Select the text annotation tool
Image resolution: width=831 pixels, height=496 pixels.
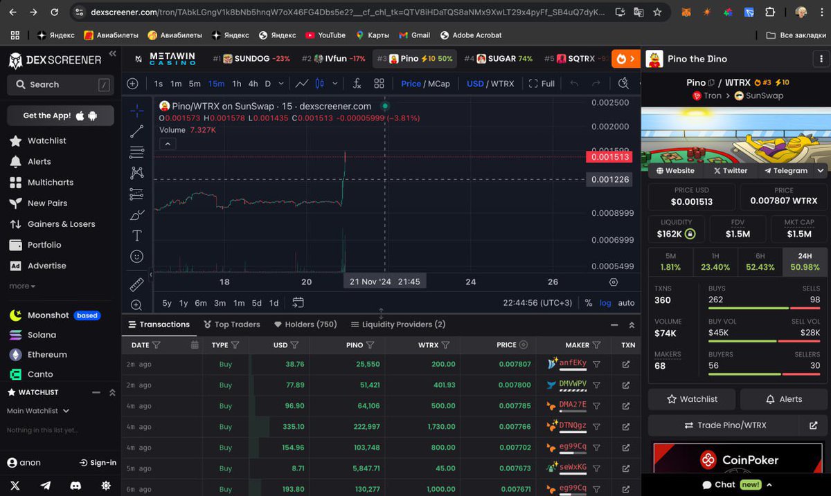pos(137,236)
